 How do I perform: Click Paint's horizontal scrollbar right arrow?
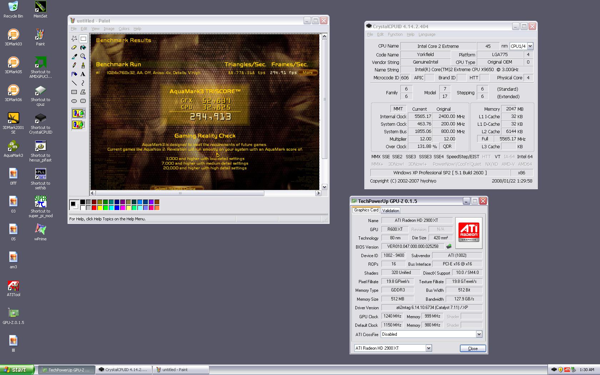318,193
